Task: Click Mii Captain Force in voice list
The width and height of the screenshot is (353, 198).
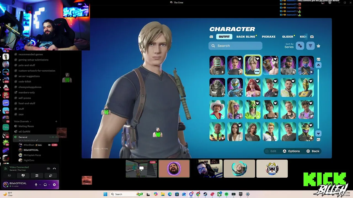Action: tap(32, 155)
